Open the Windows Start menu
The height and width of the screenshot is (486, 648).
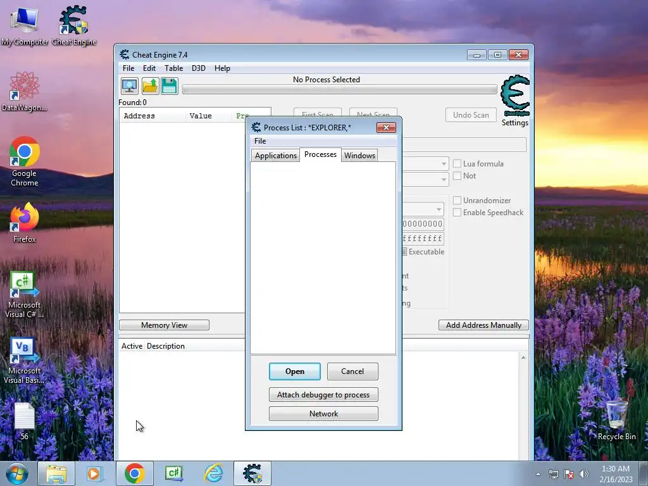pyautogui.click(x=17, y=473)
